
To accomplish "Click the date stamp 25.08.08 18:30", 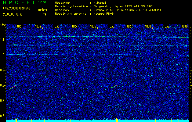I will pos(13,14).
